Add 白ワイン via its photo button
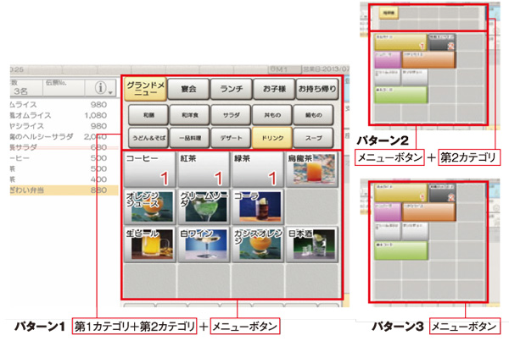The width and height of the screenshot is (509, 363). coord(204,245)
